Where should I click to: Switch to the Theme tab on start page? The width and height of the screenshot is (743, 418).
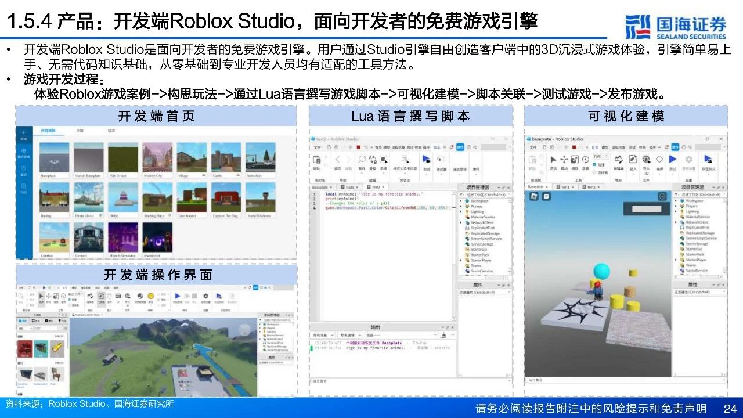(80, 131)
